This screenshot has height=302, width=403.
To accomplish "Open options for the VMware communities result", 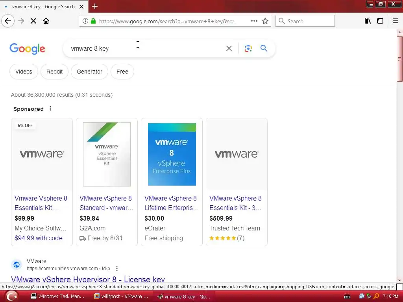I will click(x=116, y=269).
